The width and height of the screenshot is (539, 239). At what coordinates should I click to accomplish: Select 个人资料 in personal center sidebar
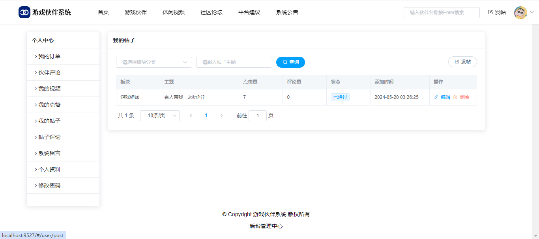tap(49, 169)
